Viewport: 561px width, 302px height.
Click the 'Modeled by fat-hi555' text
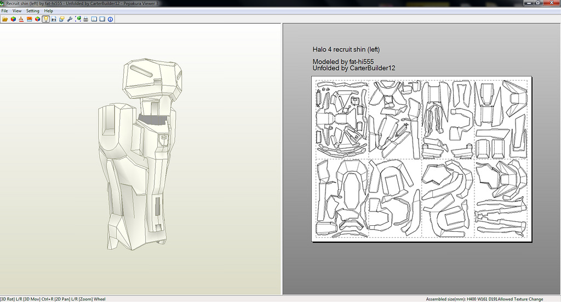click(x=343, y=61)
